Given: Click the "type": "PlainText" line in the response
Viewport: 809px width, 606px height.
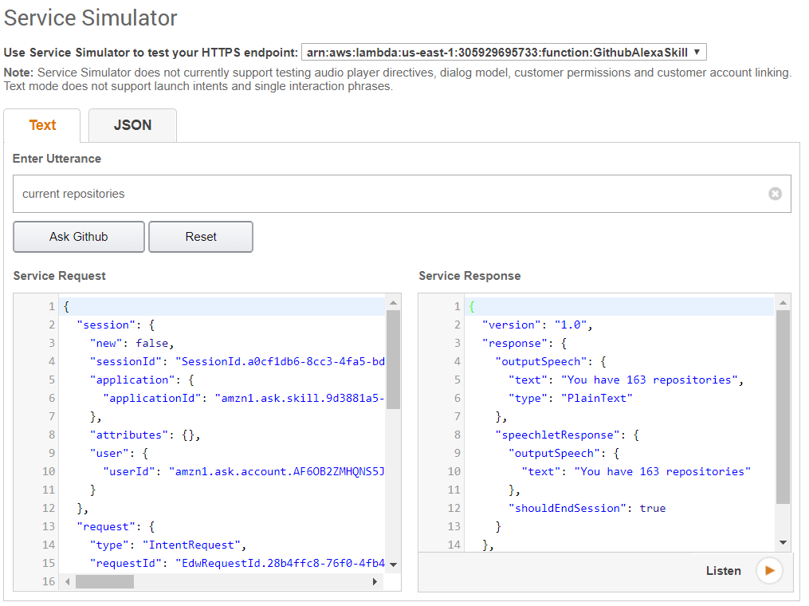Looking at the screenshot, I should click(570, 398).
